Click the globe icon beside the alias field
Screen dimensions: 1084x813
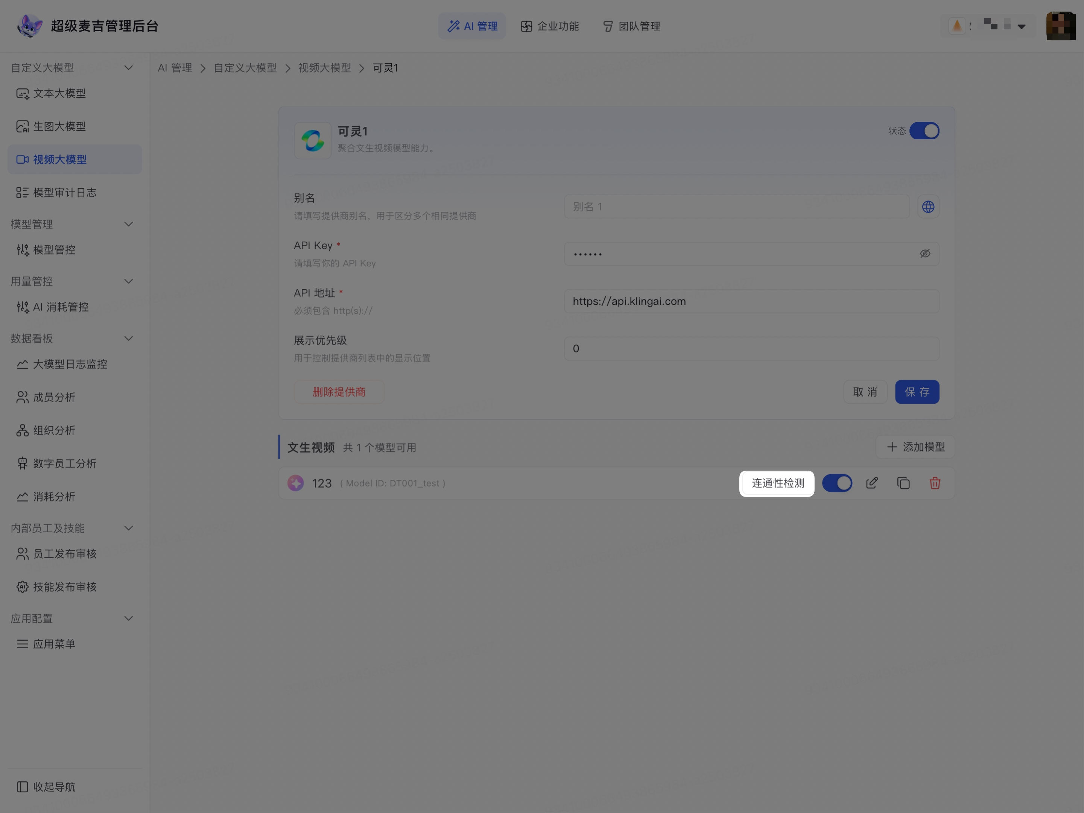point(928,207)
